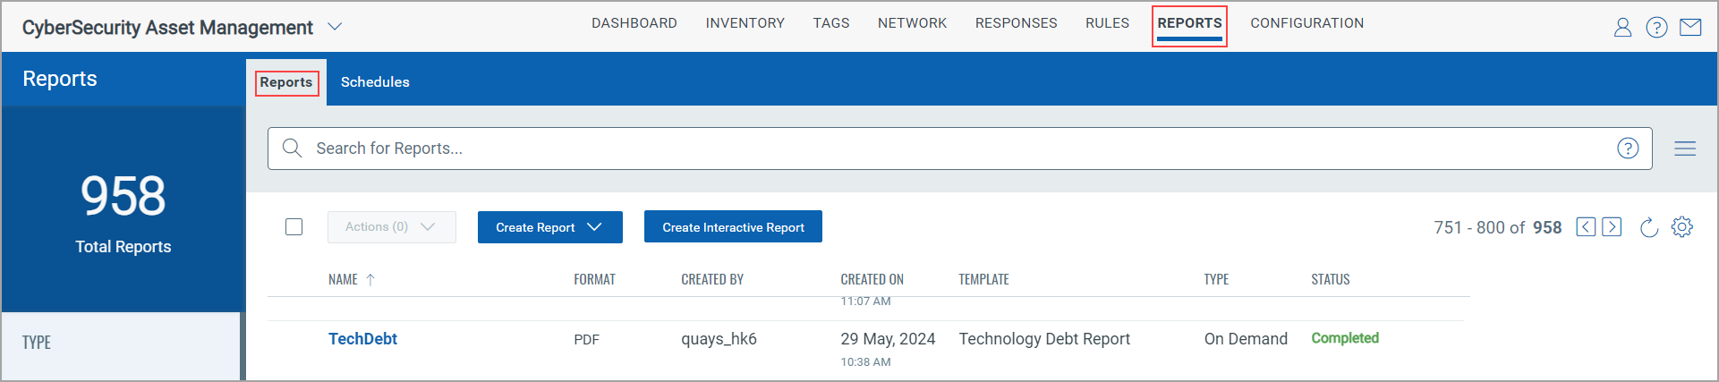Click the Completed status text
The image size is (1719, 382).
1345,338
